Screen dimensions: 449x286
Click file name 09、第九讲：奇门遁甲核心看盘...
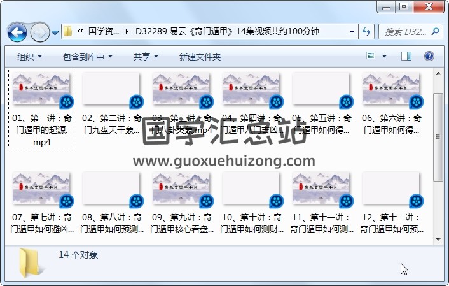(x=182, y=223)
